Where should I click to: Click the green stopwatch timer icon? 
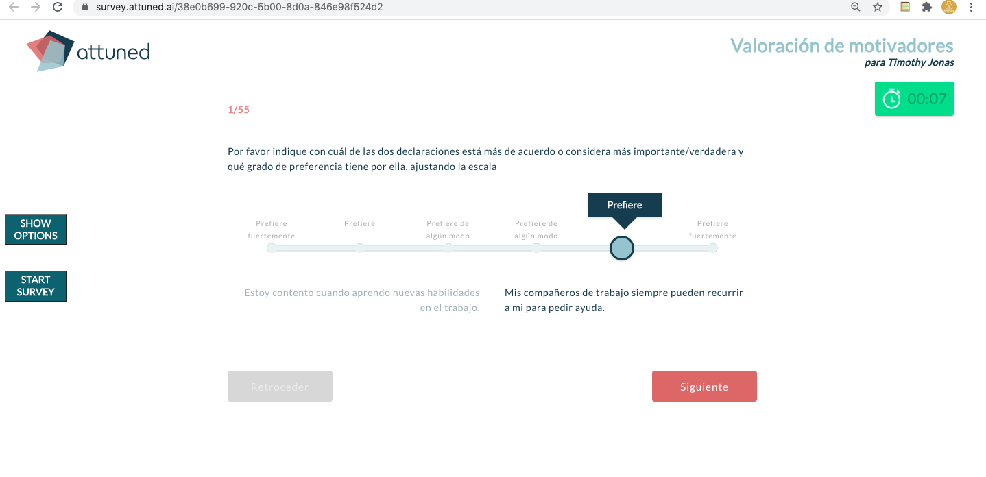click(891, 98)
